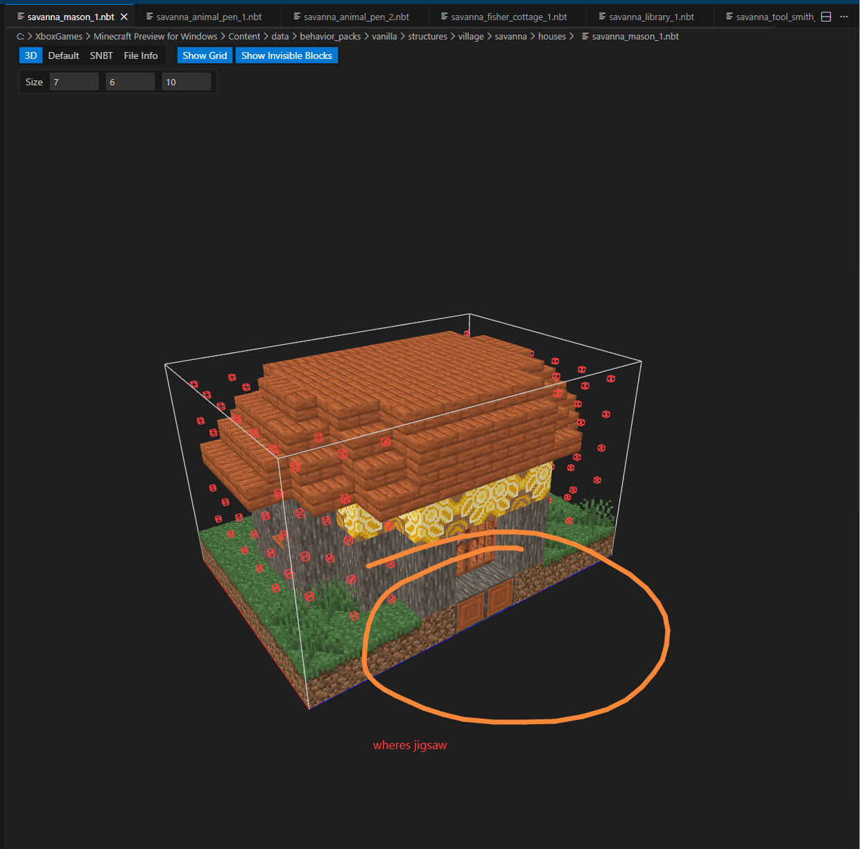This screenshot has height=849, width=860.
Task: Open the savanna_library_1.nbt tab
Action: pyautogui.click(x=651, y=17)
